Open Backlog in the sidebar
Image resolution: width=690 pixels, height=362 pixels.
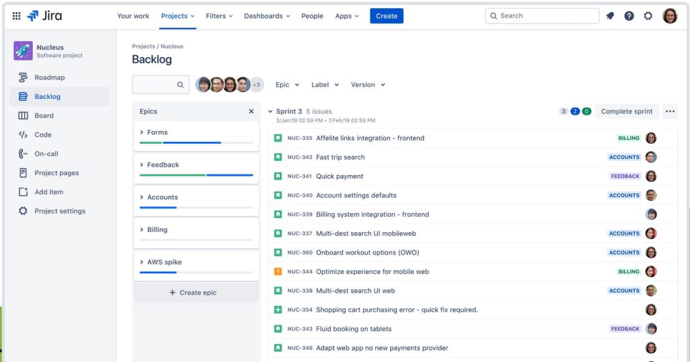click(x=59, y=97)
